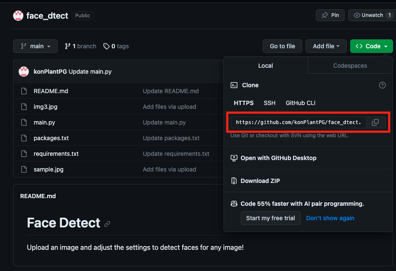Click the sample.jpg file icon
The width and height of the screenshot is (396, 271).
[x=24, y=169]
